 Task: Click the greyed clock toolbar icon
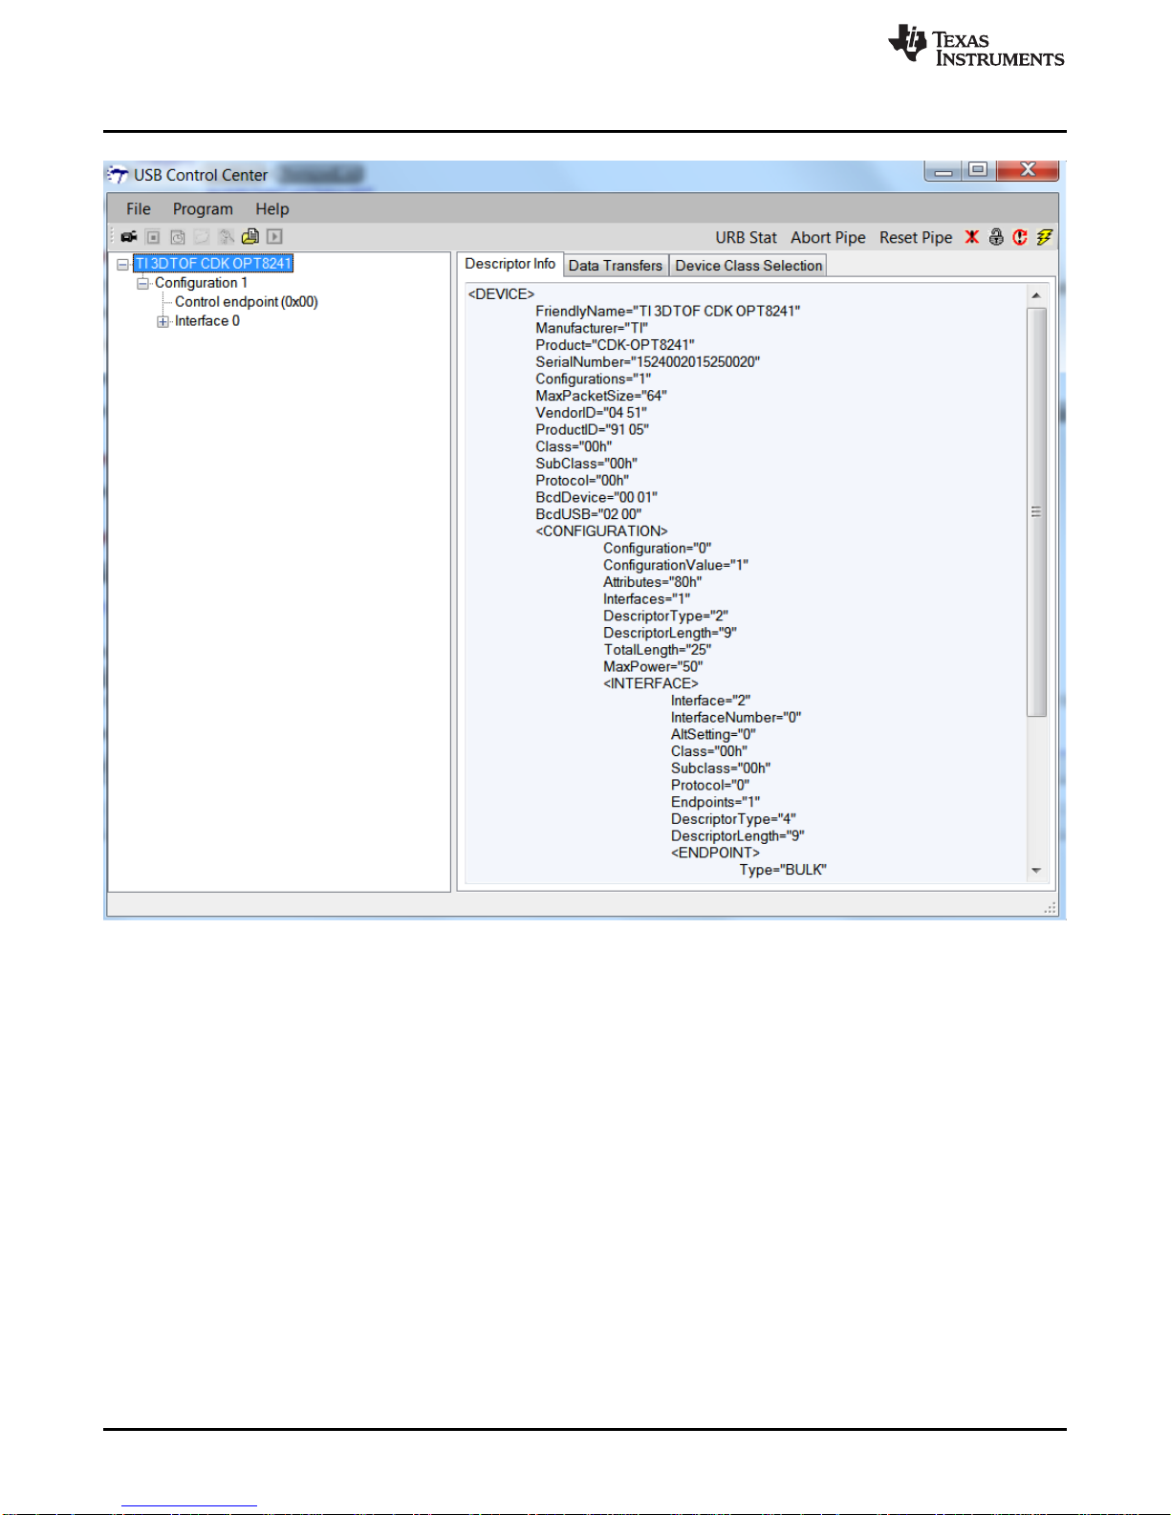[178, 237]
